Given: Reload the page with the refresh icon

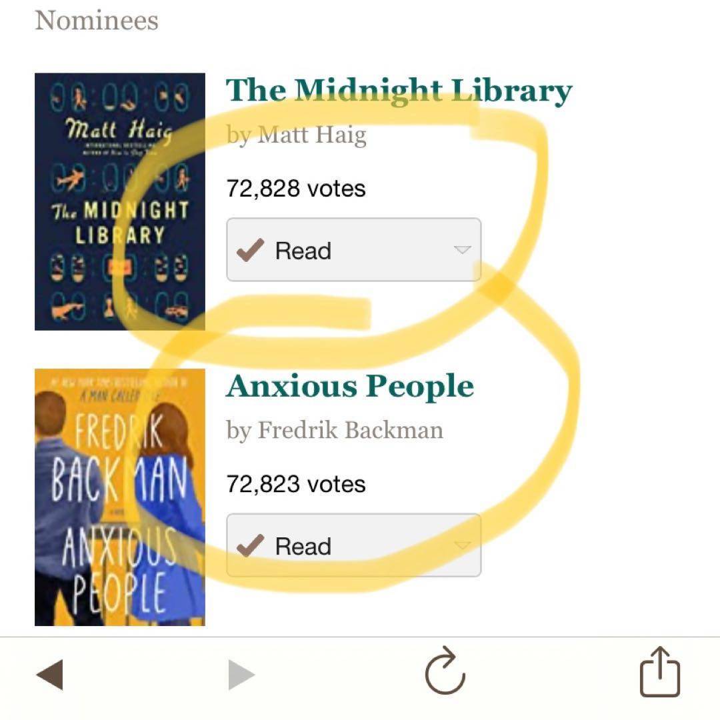Looking at the screenshot, I should 445,672.
